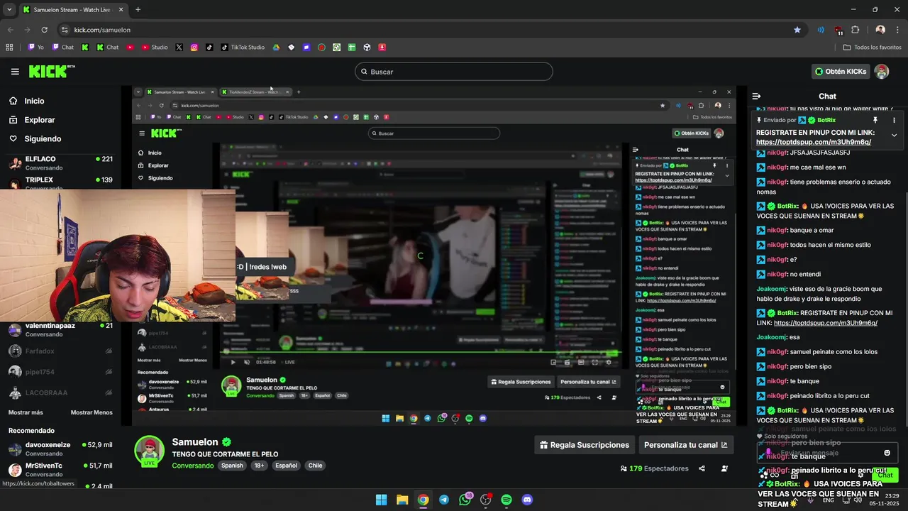Open Telegram from taskbar

[444, 500]
